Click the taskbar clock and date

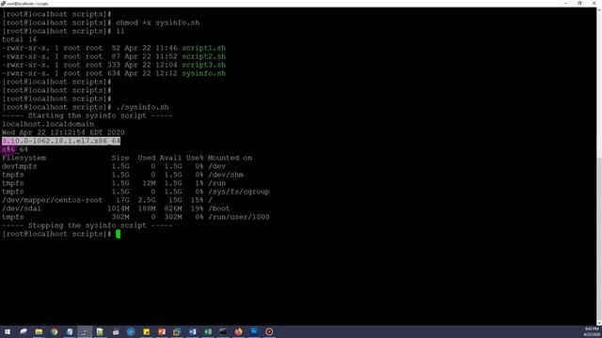[x=592, y=331]
